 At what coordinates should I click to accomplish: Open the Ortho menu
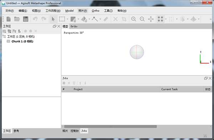pos(96,11)
